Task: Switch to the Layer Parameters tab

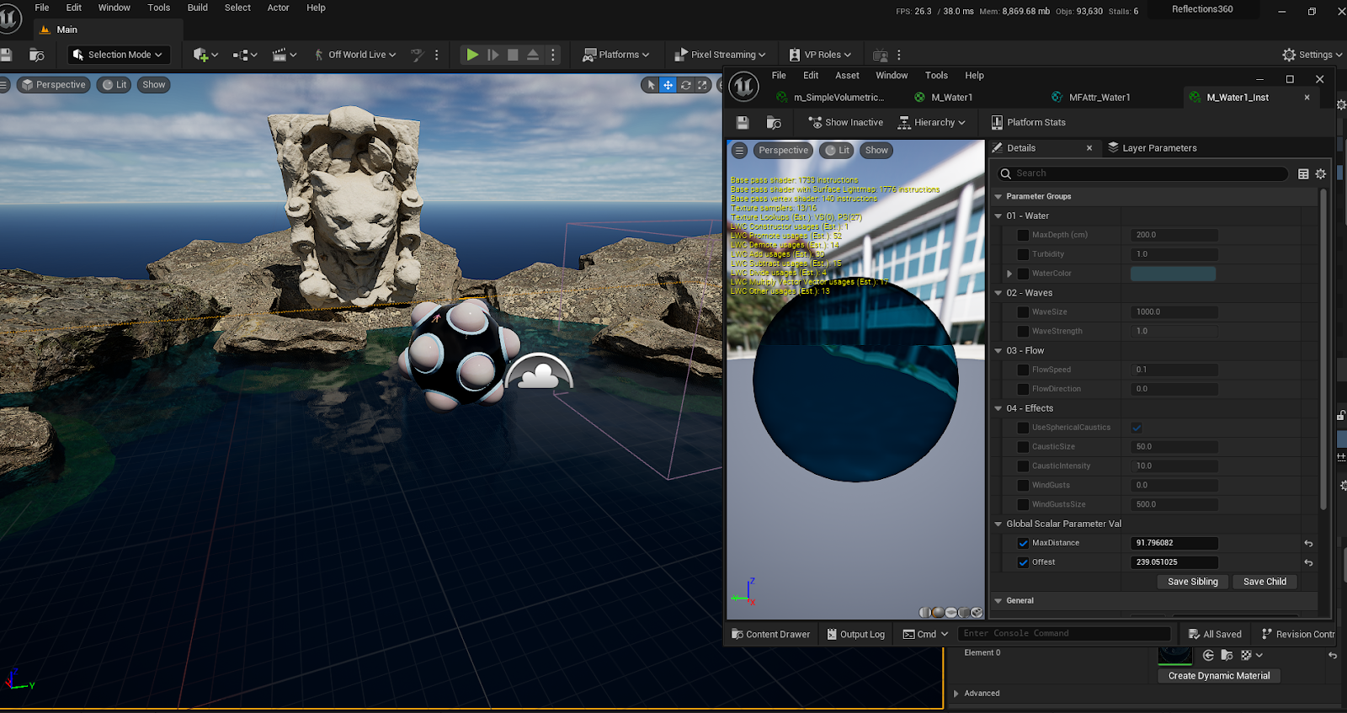Action: 1152,148
